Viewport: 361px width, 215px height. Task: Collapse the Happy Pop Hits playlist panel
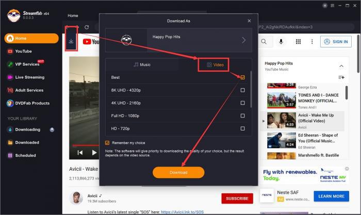[341, 66]
